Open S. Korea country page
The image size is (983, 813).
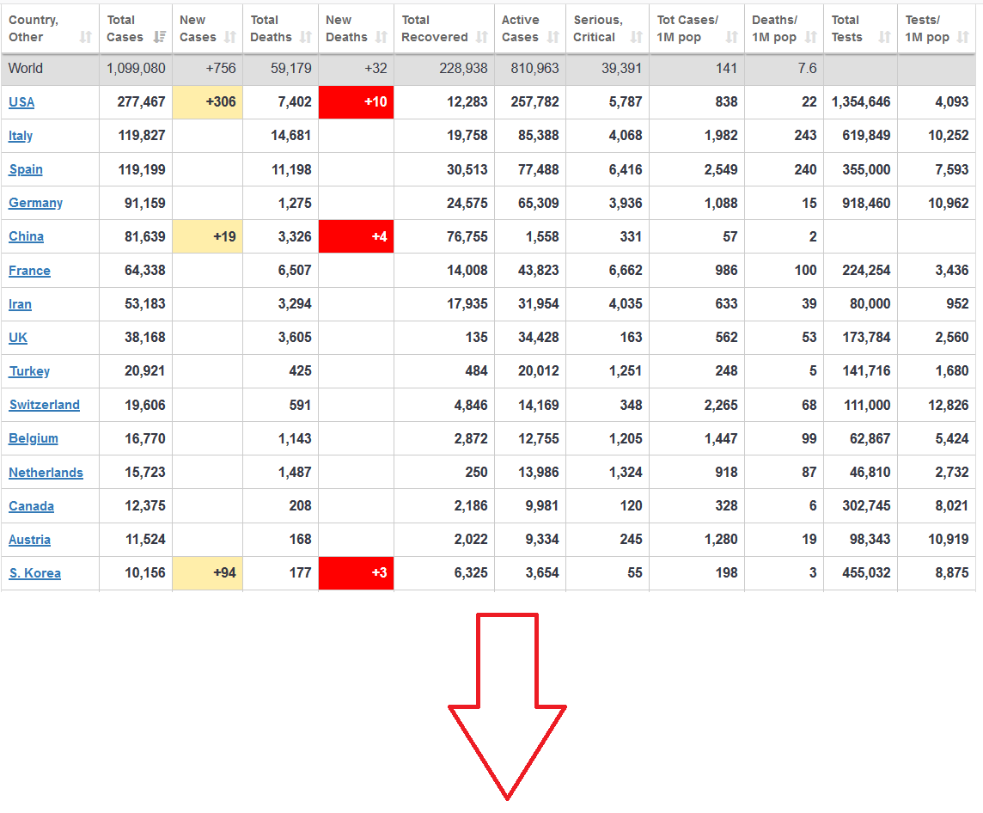pos(34,573)
